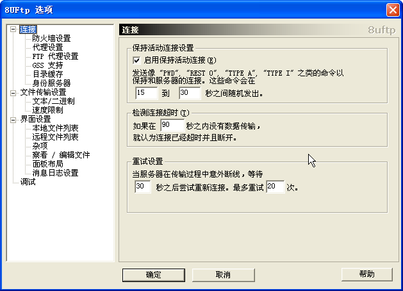Viewport: 403px width, 291px height.
Task: Collapse the 文件传输设置 tree node
Action: click(x=13, y=93)
